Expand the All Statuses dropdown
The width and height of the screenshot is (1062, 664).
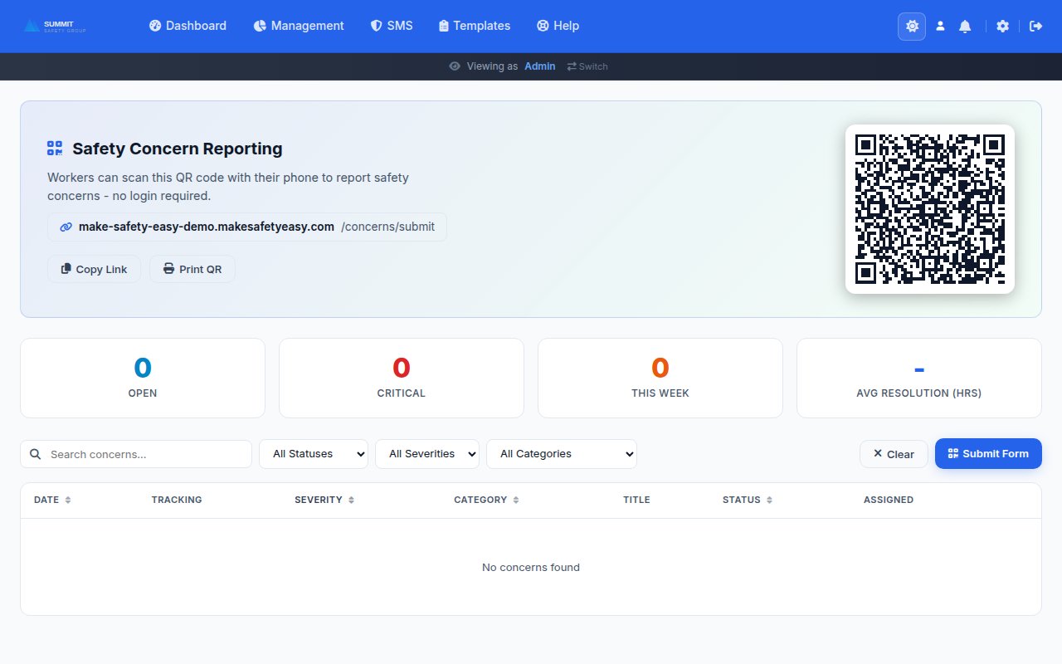[x=314, y=454]
